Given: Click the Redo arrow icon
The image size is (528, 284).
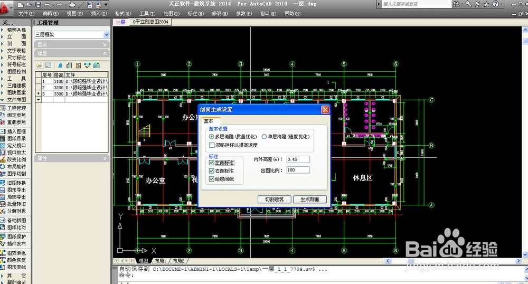Looking at the screenshot, I should point(60,5).
